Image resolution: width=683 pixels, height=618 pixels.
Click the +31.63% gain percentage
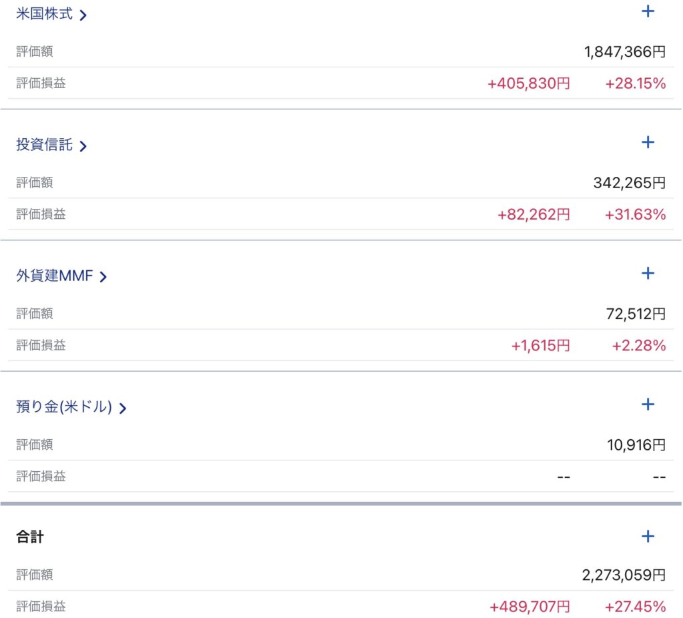(x=635, y=214)
